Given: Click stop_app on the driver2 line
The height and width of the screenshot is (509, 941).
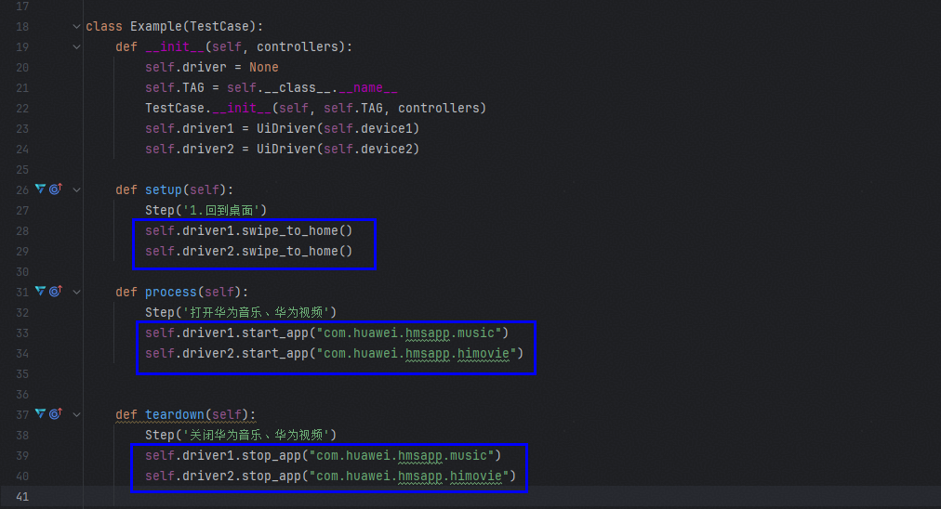Looking at the screenshot, I should pos(272,476).
